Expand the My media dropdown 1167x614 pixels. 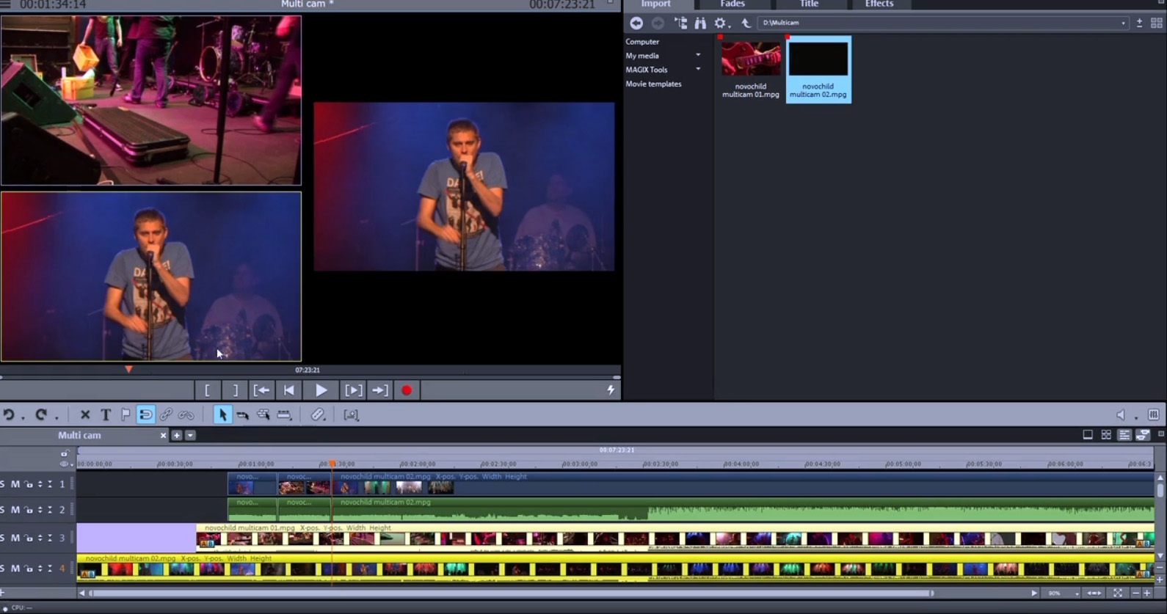(698, 56)
